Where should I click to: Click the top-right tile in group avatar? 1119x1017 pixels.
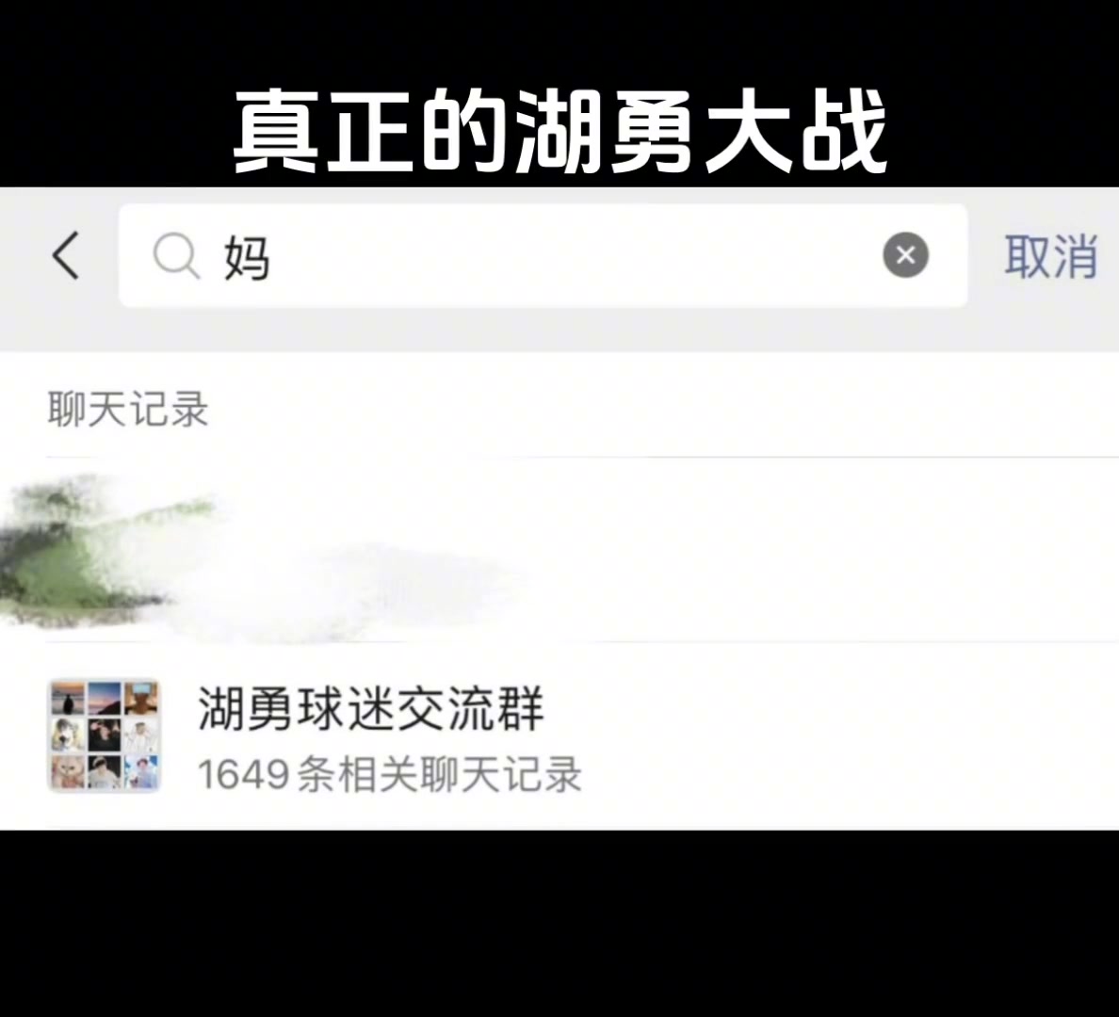[141, 699]
